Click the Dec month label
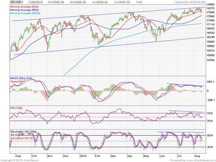The width and height of the screenshot is (216, 162). coord(66,156)
